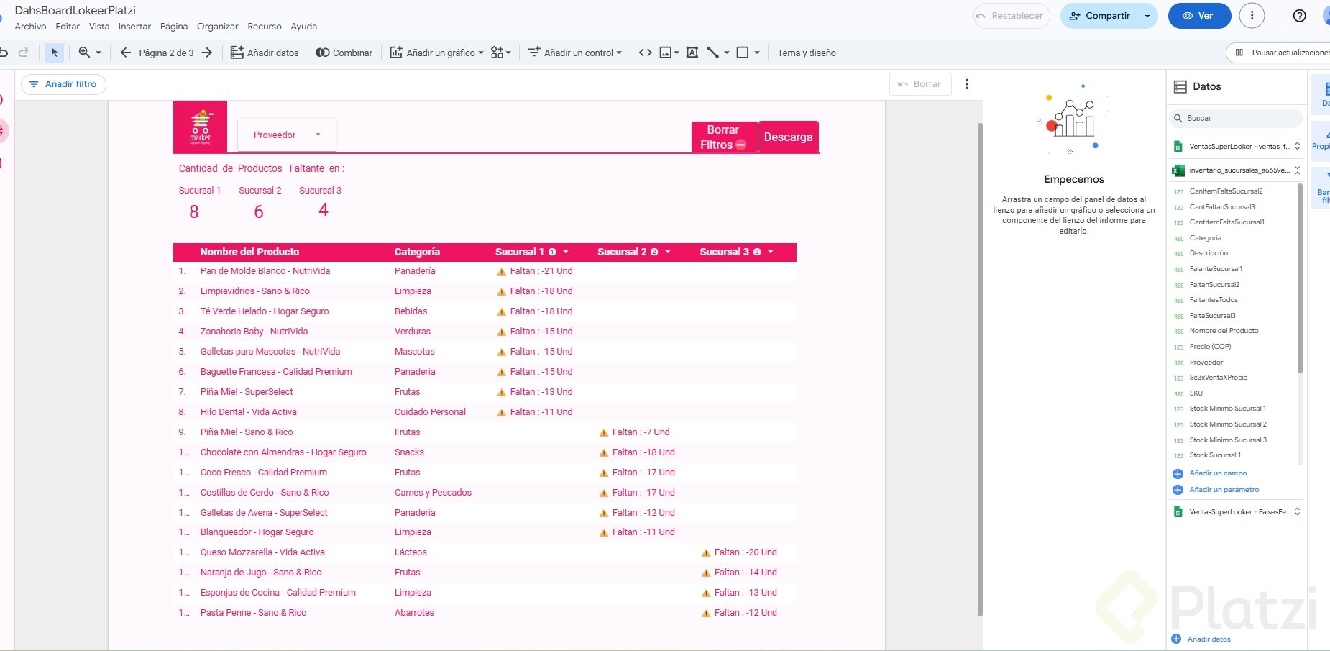Click the info icon in Sucursal 3 header

tap(757, 252)
